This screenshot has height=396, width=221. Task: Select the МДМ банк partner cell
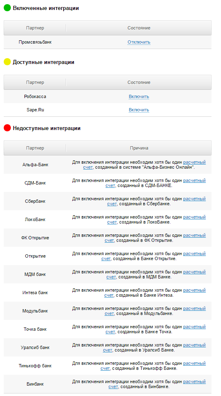pos(35,274)
